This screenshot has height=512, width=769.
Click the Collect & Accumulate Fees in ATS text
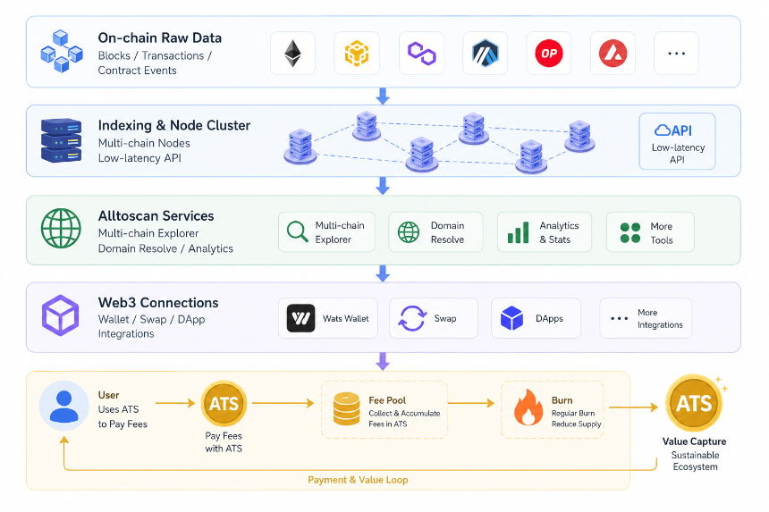point(404,419)
